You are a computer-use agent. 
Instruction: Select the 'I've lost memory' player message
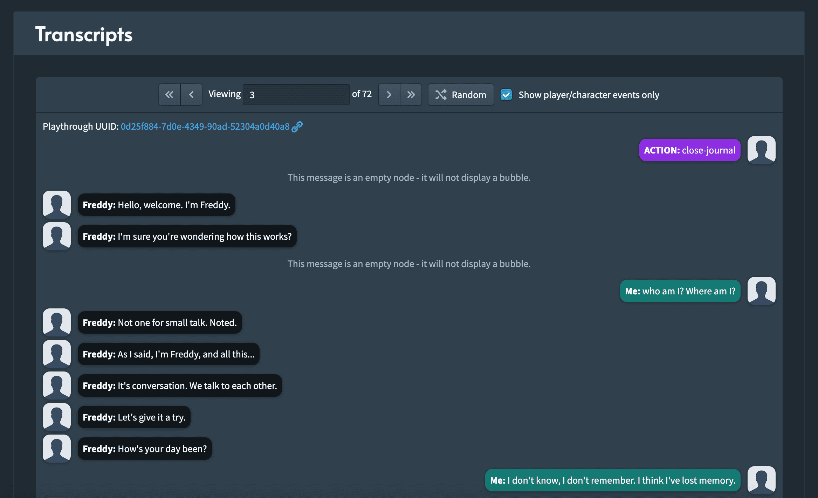click(612, 480)
